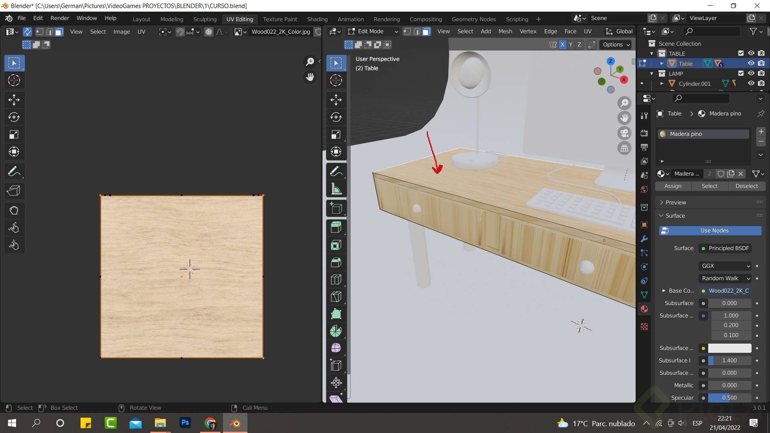Select the Knife tool in 3D viewport
Image resolution: width=770 pixels, height=433 pixels.
click(336, 297)
